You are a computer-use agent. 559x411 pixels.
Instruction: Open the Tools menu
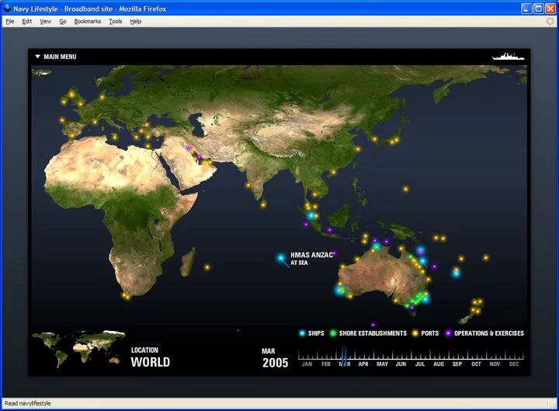click(115, 21)
